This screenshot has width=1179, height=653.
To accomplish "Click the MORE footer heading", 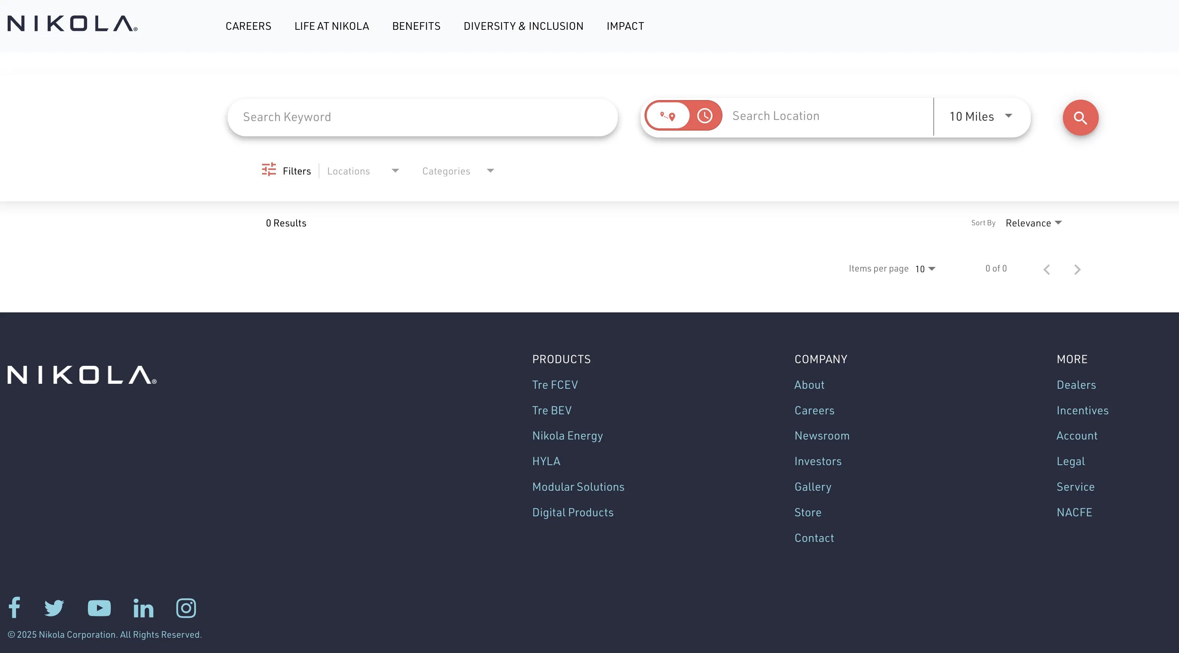I will pos(1072,359).
